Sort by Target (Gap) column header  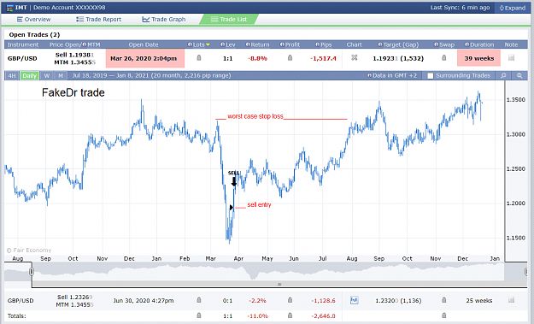[398, 44]
